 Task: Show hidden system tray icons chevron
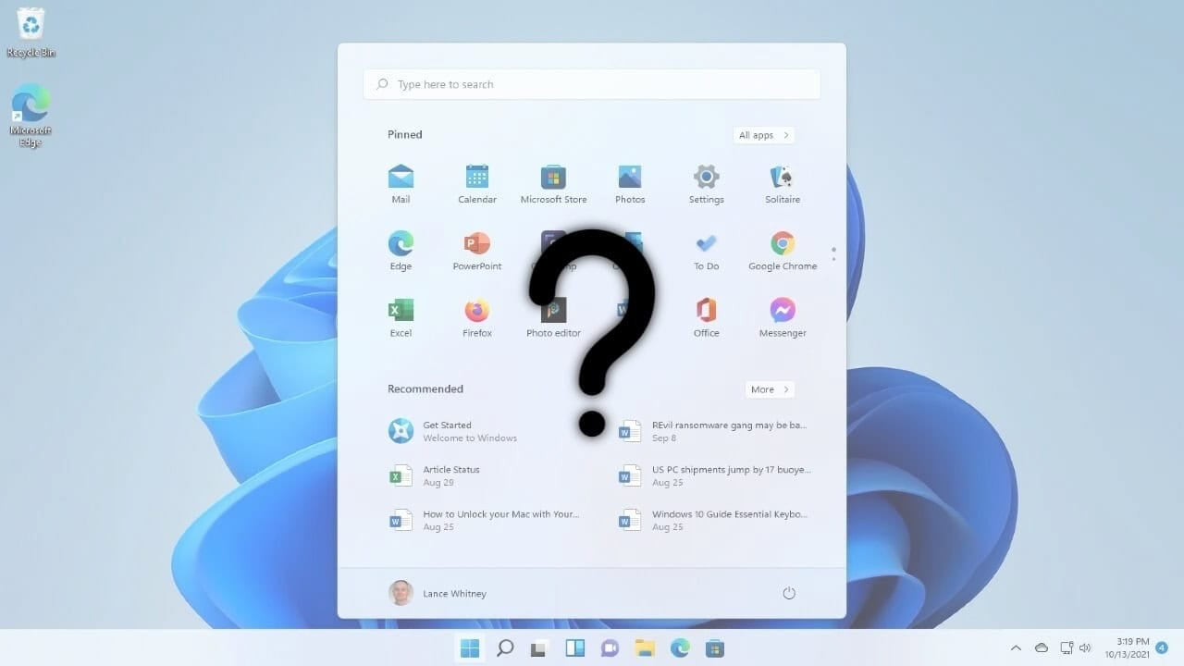(x=1016, y=647)
